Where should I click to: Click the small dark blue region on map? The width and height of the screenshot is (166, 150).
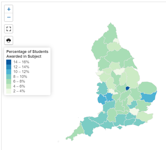pos(128,88)
